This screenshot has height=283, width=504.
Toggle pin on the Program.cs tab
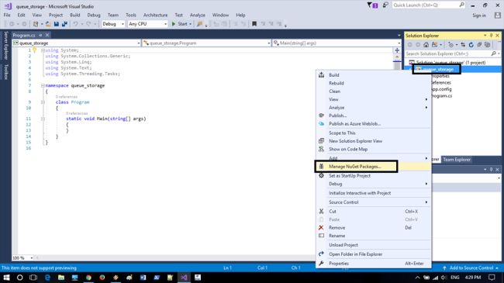pos(41,35)
